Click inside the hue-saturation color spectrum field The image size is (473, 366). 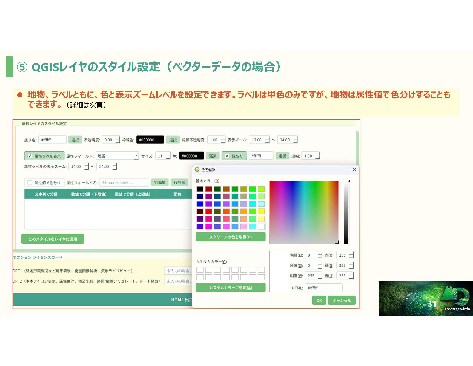pos(304,212)
